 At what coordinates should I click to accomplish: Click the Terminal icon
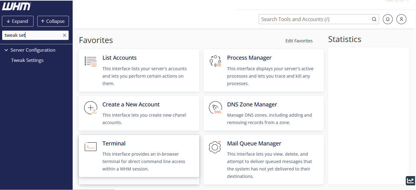pyautogui.click(x=90, y=147)
